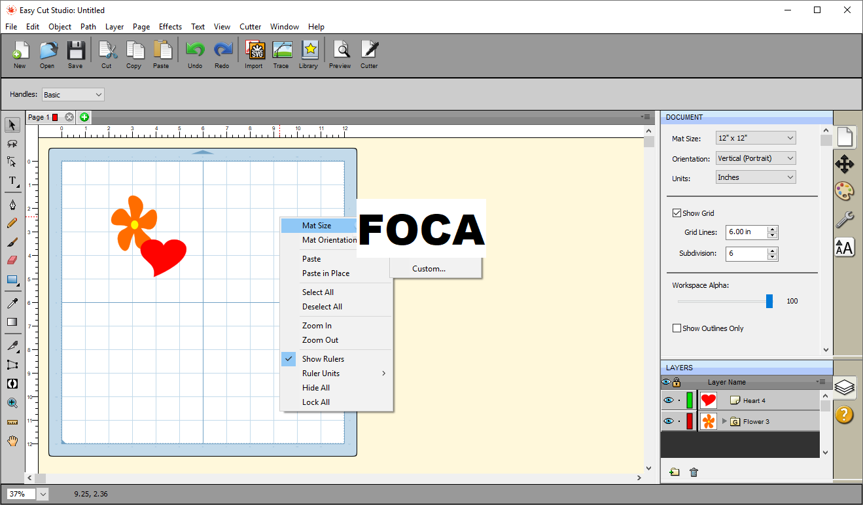Select the Eyedropper tool
863x505 pixels.
(x=12, y=303)
